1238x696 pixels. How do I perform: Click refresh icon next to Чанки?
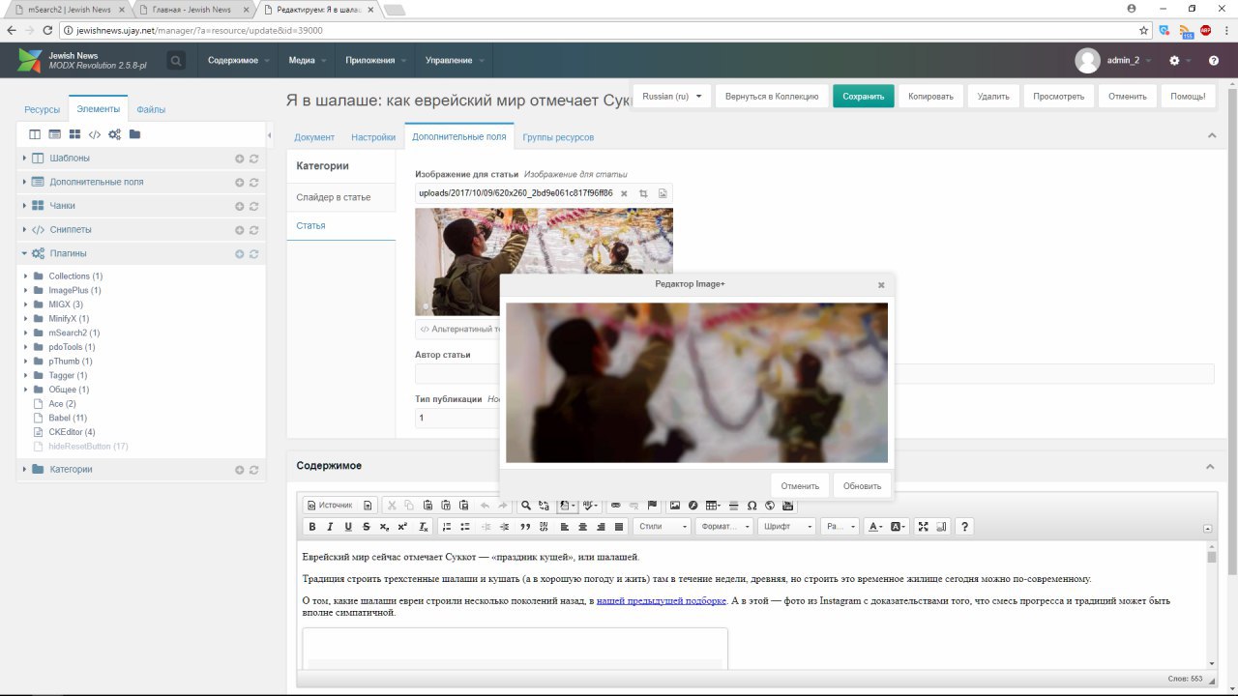pos(253,206)
